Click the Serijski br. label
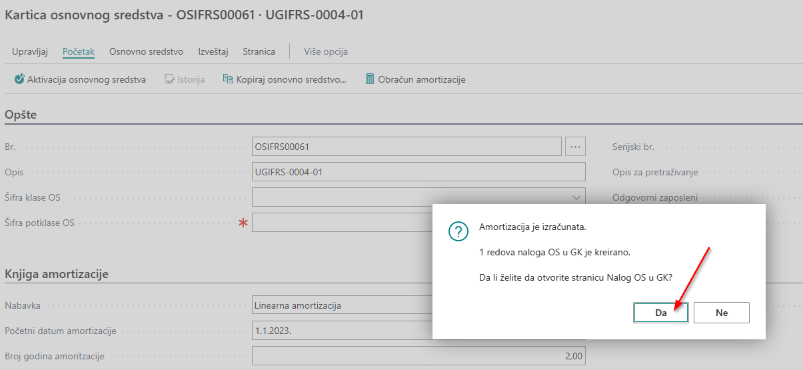Image resolution: width=803 pixels, height=370 pixels. (x=634, y=147)
